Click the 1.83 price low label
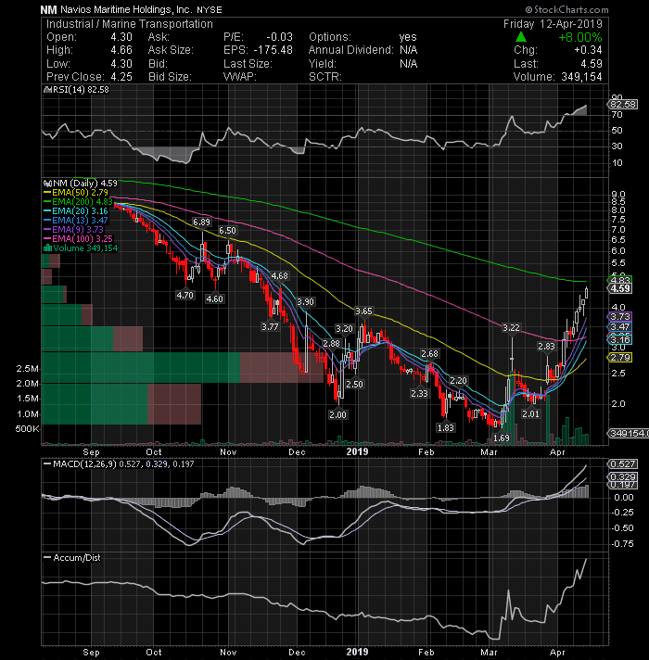 pyautogui.click(x=445, y=427)
